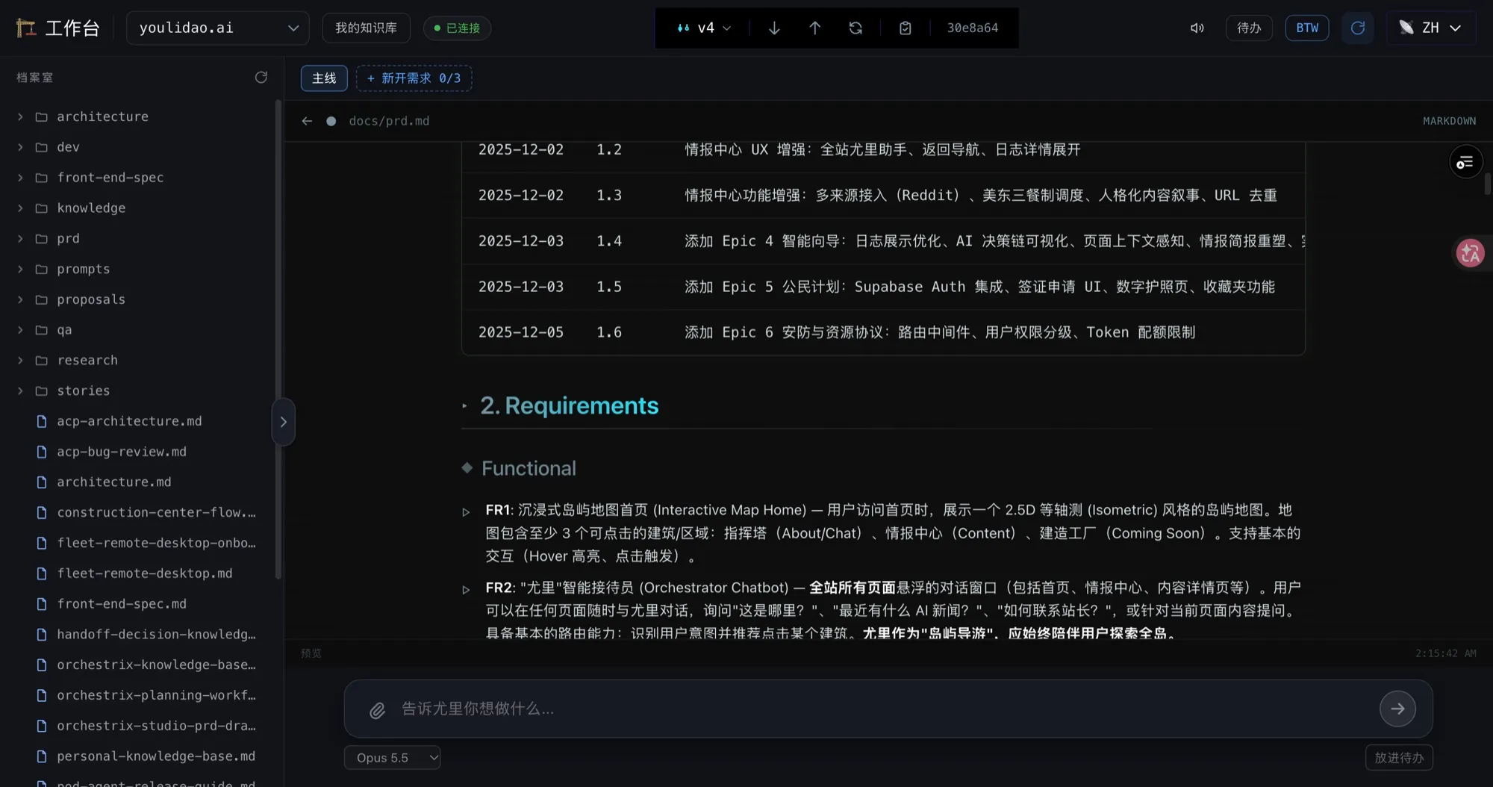Click the BTW button
Image resolution: width=1493 pixels, height=787 pixels.
tap(1307, 28)
